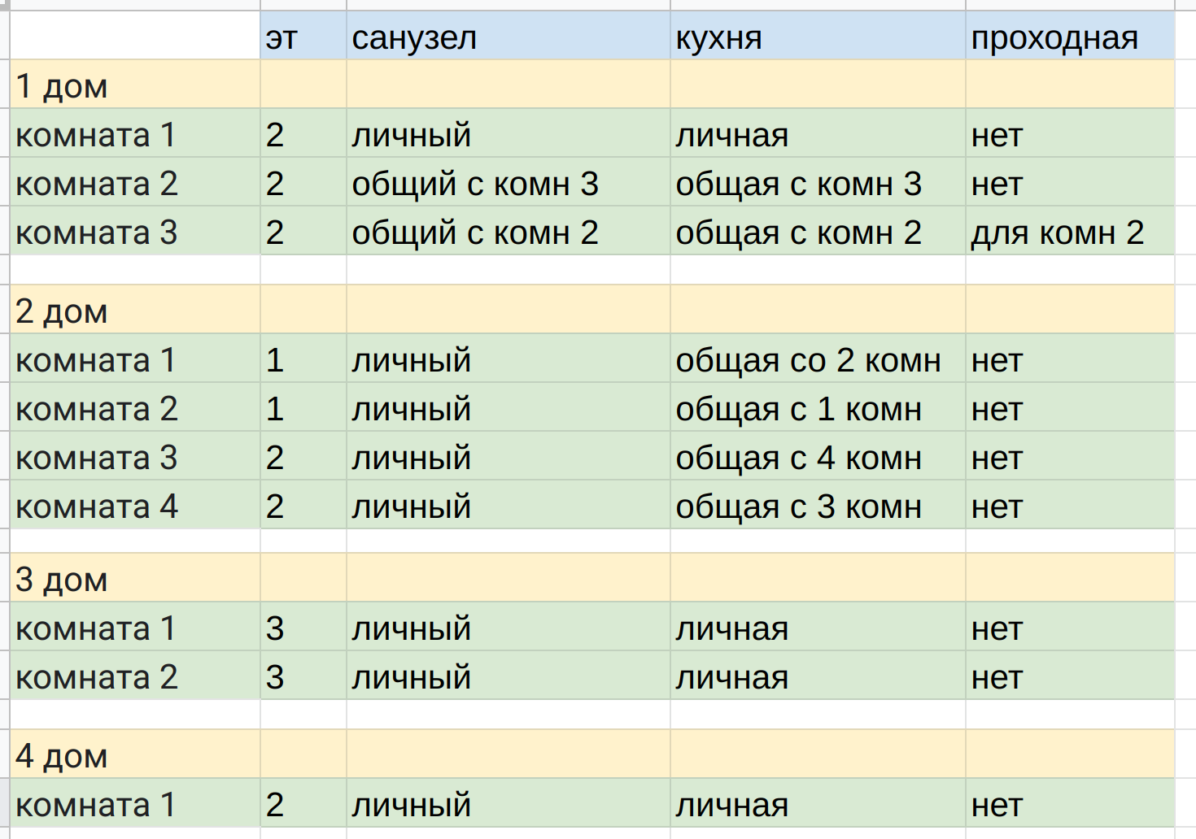Screen dimensions: 1196x839
Task: Select 'комната 2' under 2 дом
Action: (x=135, y=407)
